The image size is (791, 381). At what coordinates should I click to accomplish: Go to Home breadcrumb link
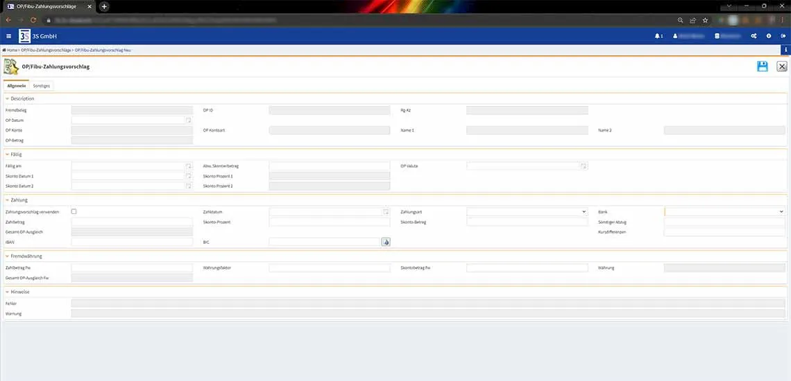coord(10,51)
